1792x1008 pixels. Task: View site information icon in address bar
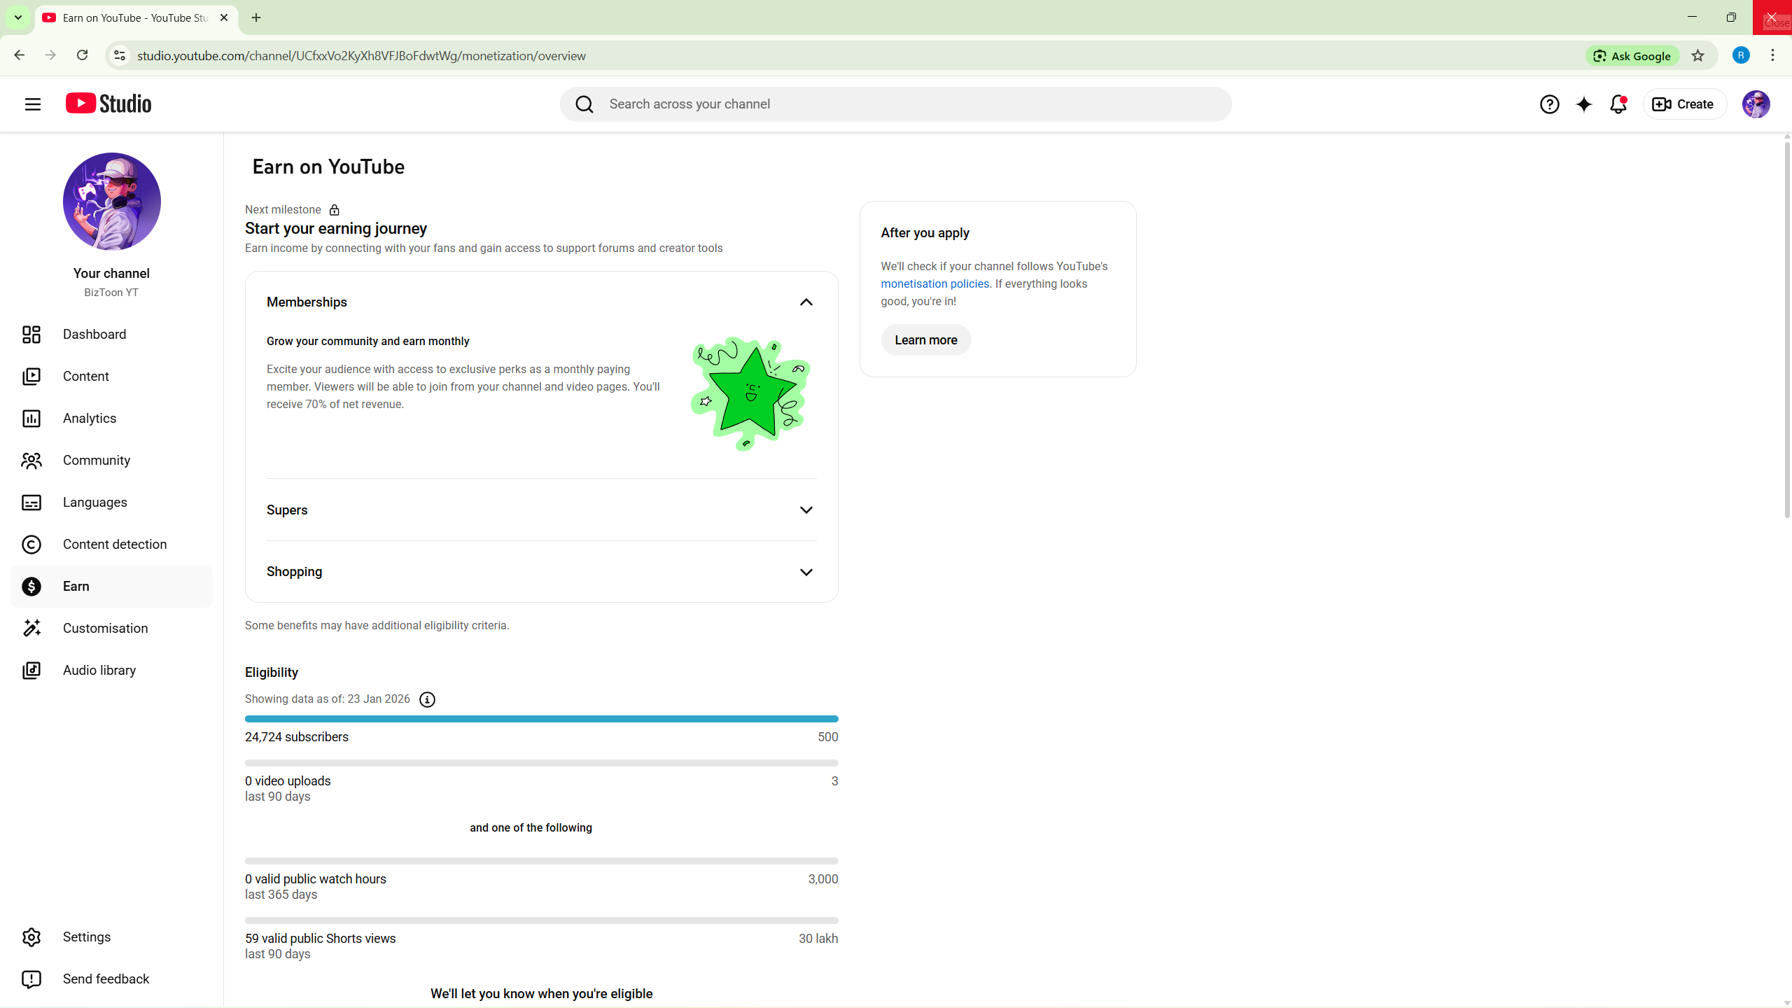pos(120,55)
